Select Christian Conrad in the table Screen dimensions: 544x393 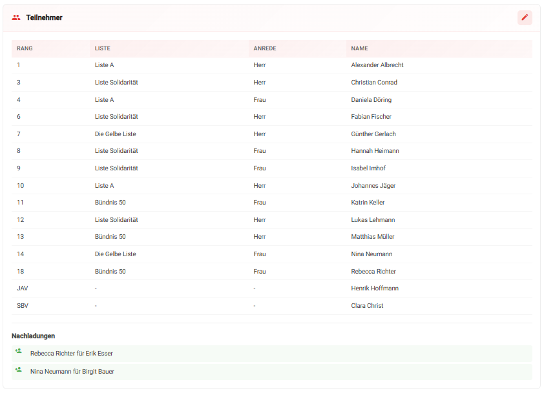[x=374, y=83]
